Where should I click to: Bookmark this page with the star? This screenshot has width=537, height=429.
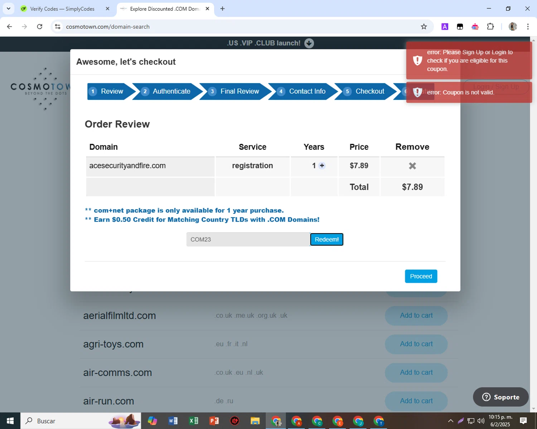pos(424,27)
